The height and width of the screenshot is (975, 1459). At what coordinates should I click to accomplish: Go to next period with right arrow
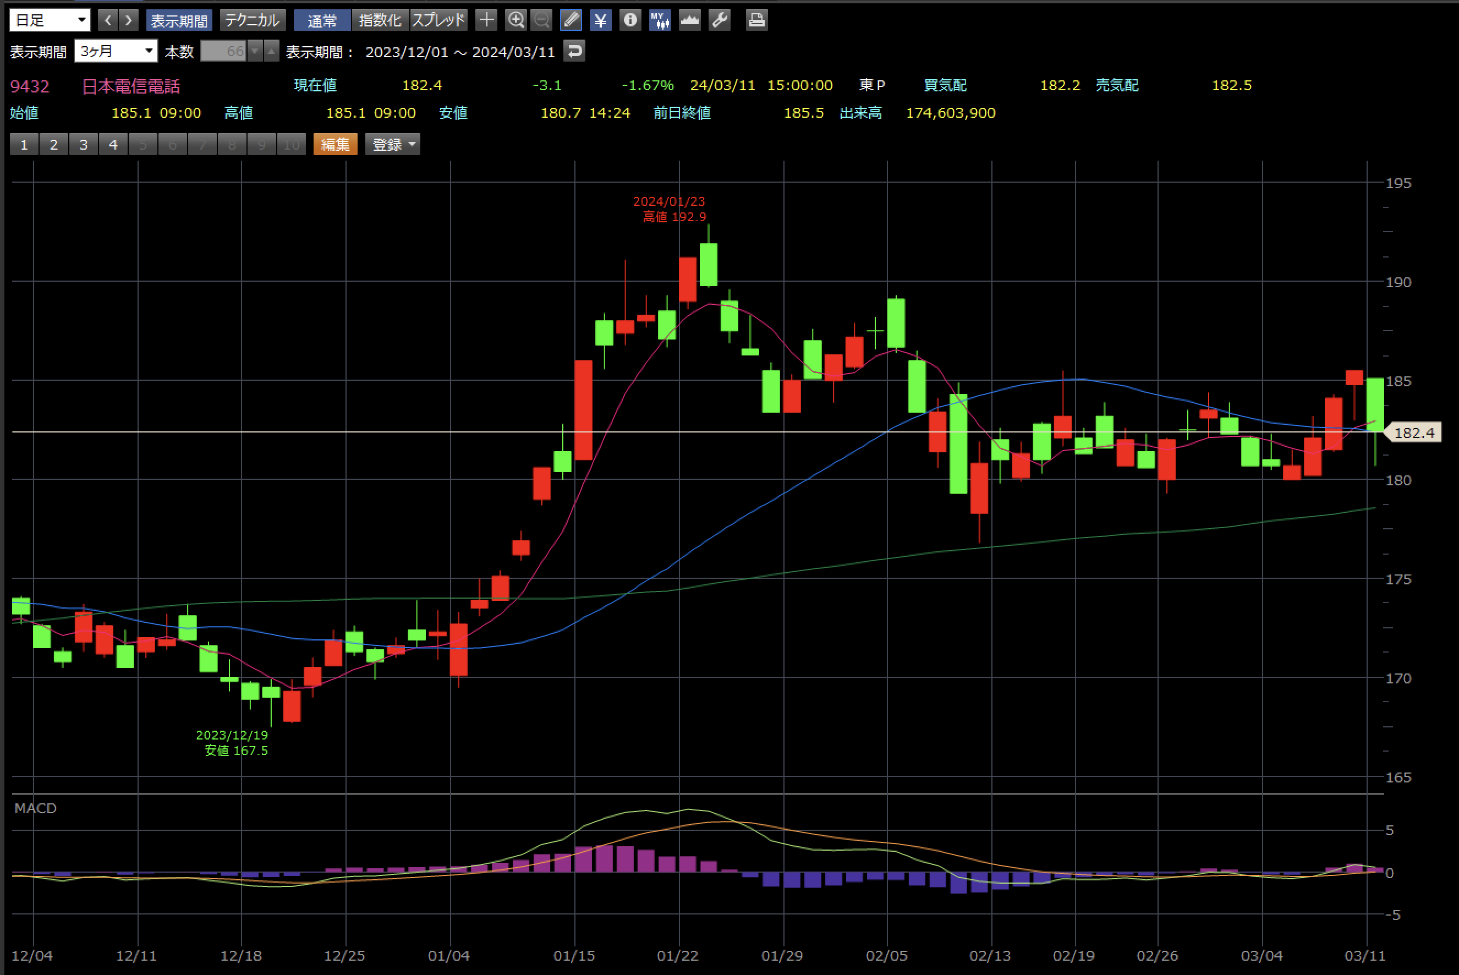click(x=129, y=20)
